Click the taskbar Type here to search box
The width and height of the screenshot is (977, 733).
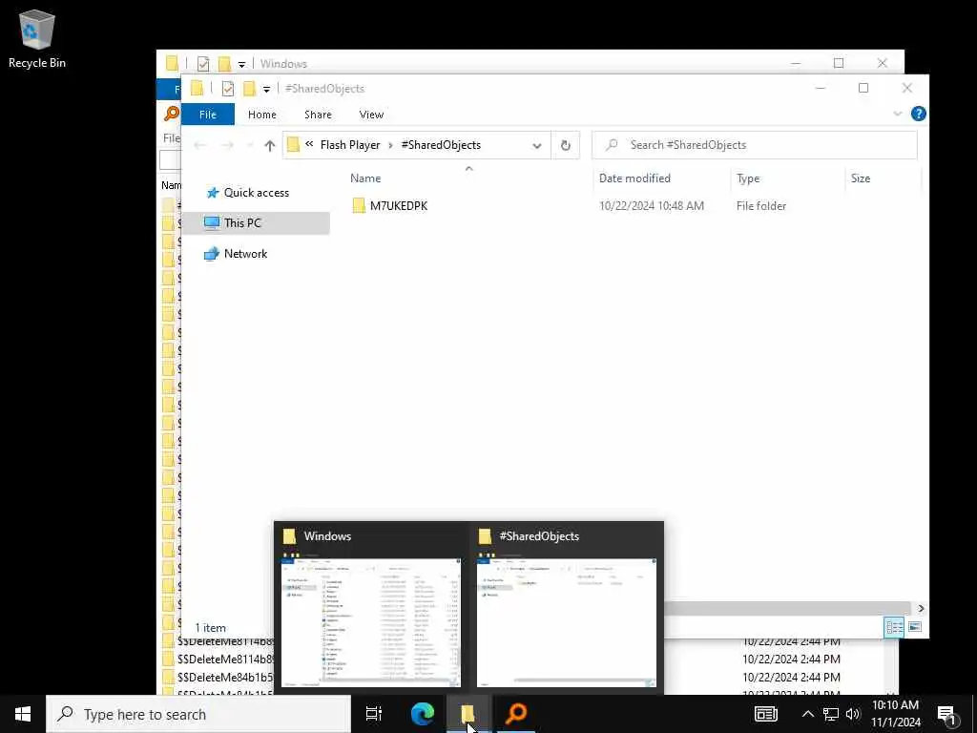tap(198, 714)
